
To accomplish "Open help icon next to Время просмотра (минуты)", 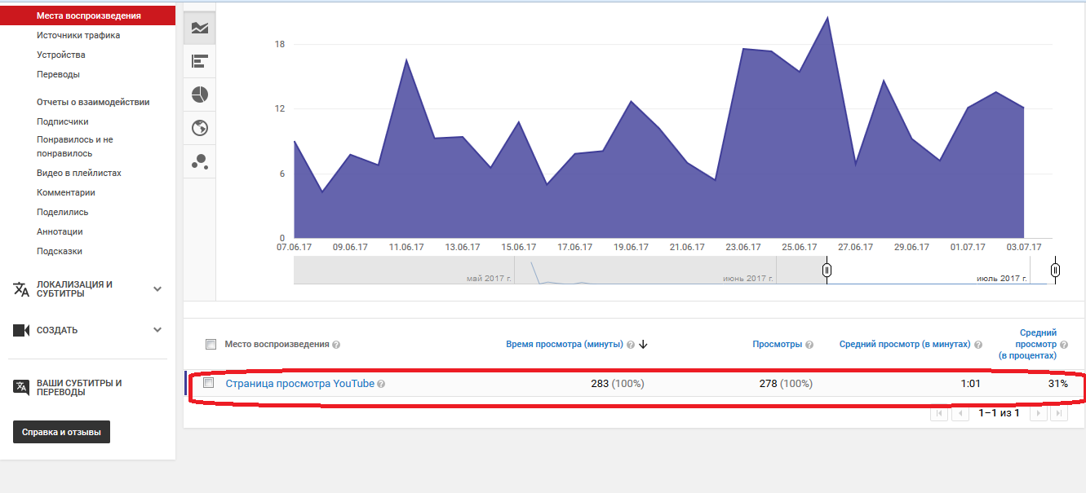I will click(631, 345).
